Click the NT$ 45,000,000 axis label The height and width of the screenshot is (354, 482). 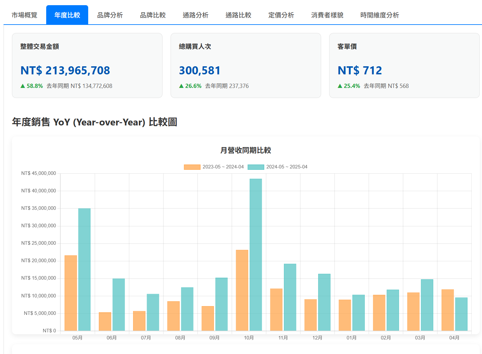pyautogui.click(x=39, y=173)
